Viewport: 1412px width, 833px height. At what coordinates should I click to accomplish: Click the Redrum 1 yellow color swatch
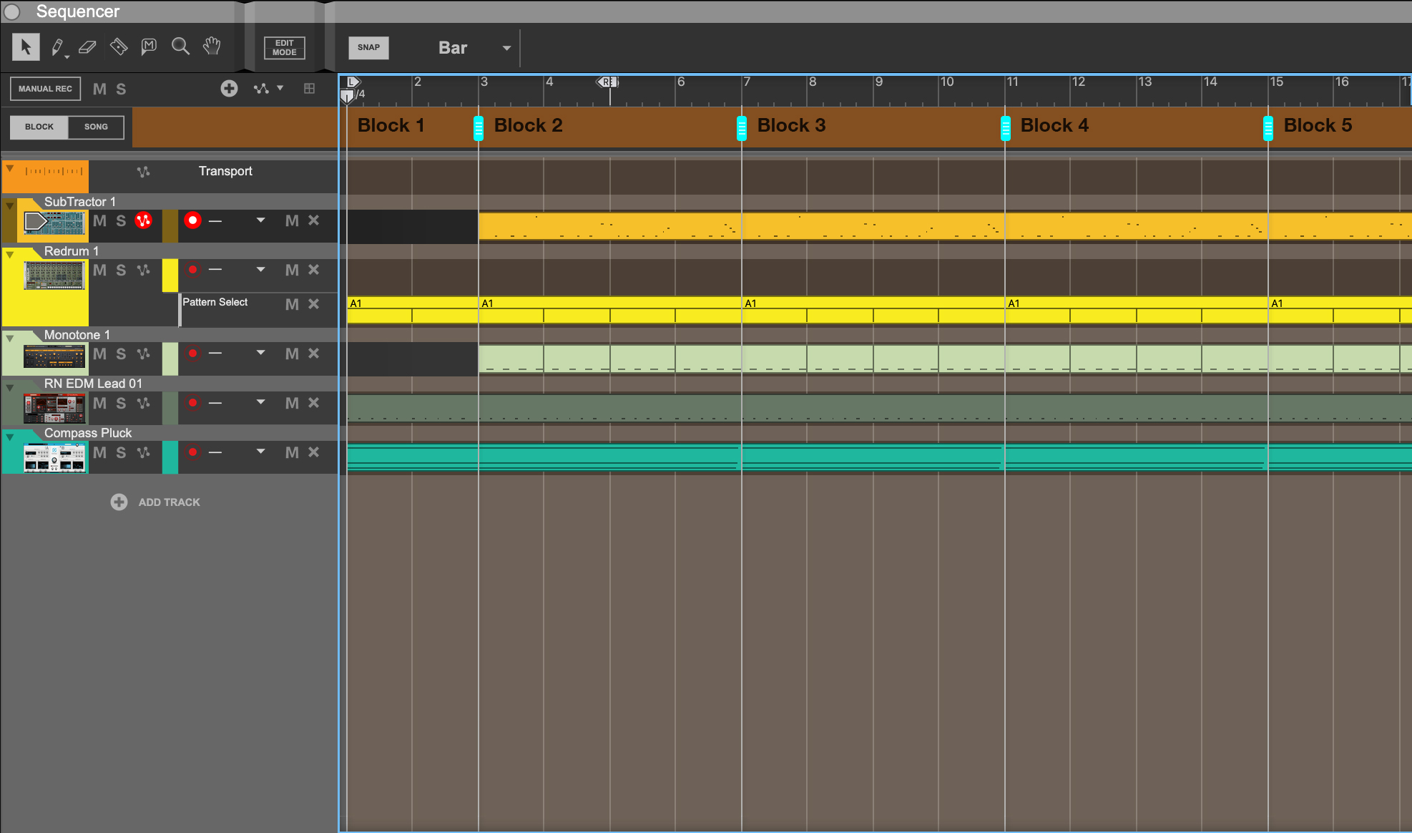tap(170, 275)
